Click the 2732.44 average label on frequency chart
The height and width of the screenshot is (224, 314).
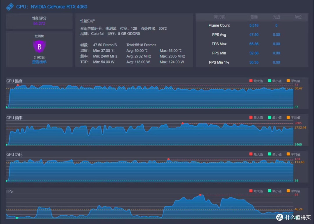pyautogui.click(x=300, y=128)
